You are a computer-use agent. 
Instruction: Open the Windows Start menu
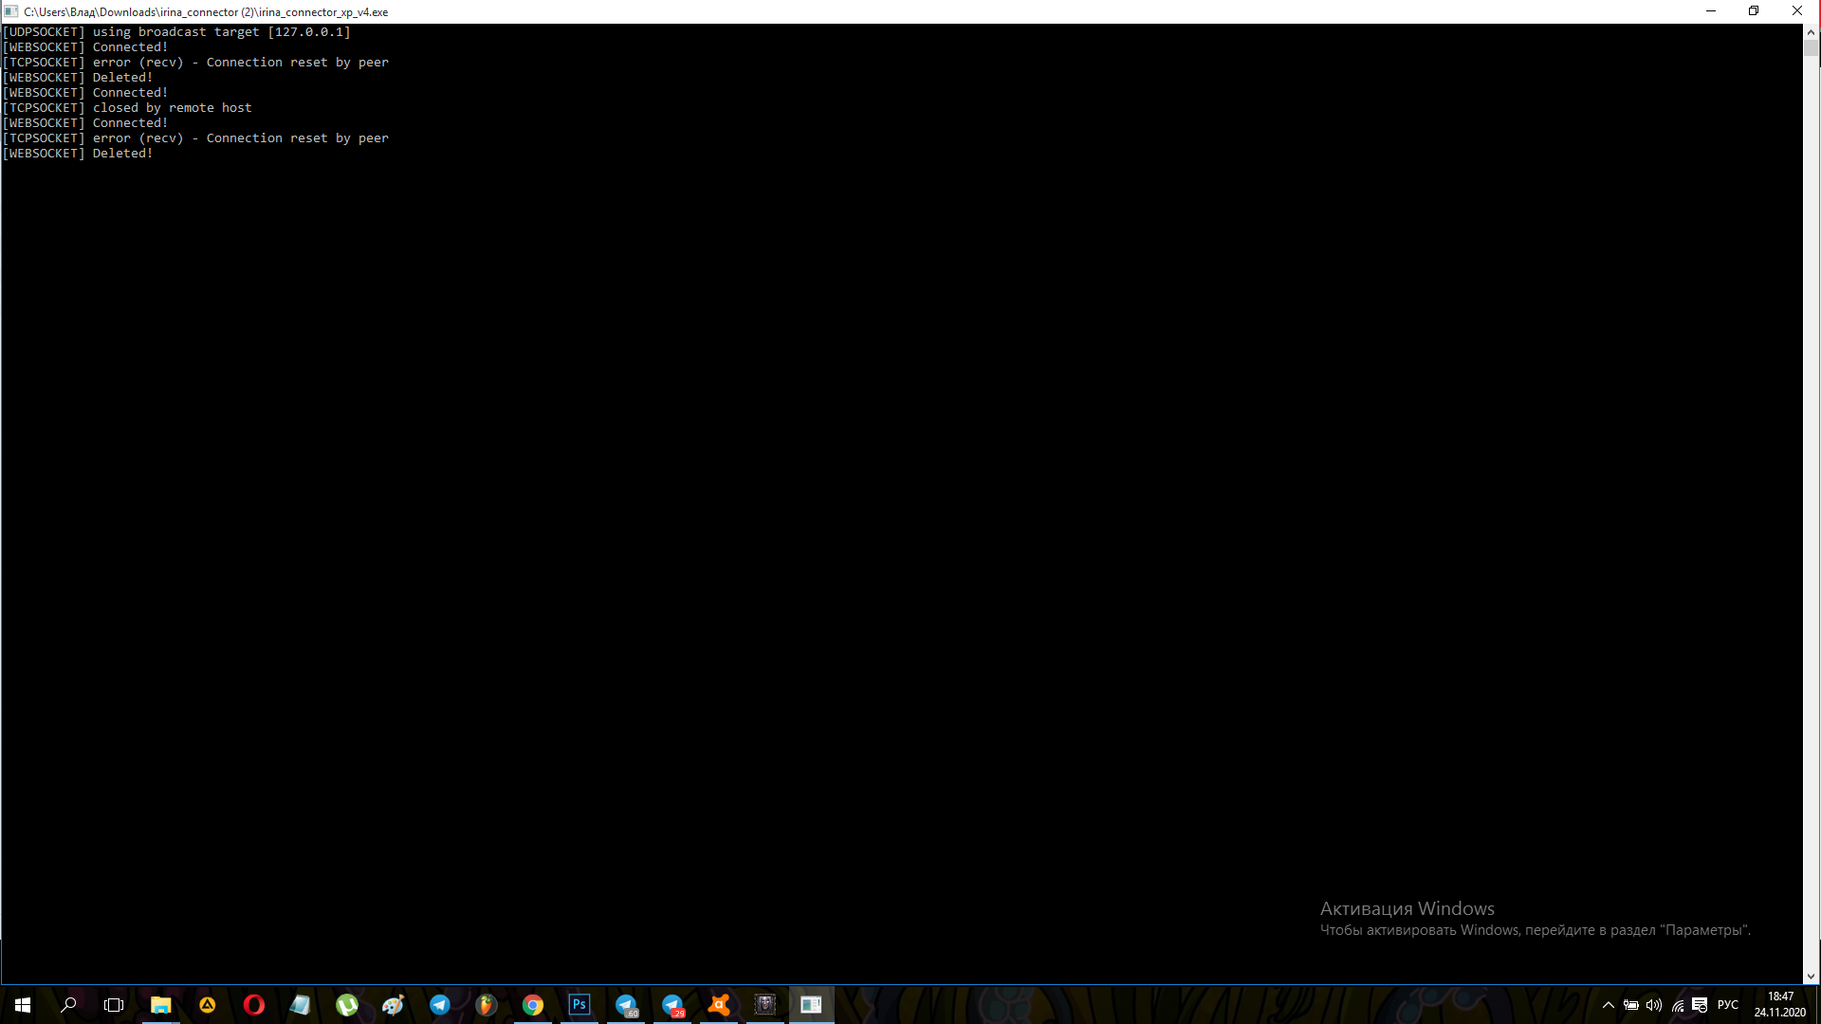(23, 1005)
